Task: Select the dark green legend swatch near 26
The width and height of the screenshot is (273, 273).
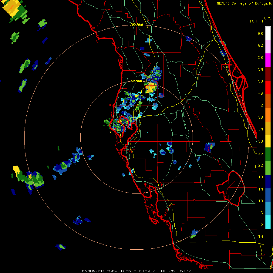Action: [268, 154]
